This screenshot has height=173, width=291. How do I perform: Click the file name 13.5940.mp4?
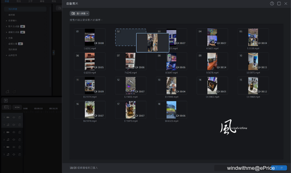pos(171,97)
